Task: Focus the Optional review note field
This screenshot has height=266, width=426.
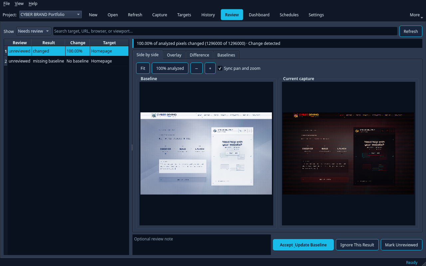Action: coord(202,245)
